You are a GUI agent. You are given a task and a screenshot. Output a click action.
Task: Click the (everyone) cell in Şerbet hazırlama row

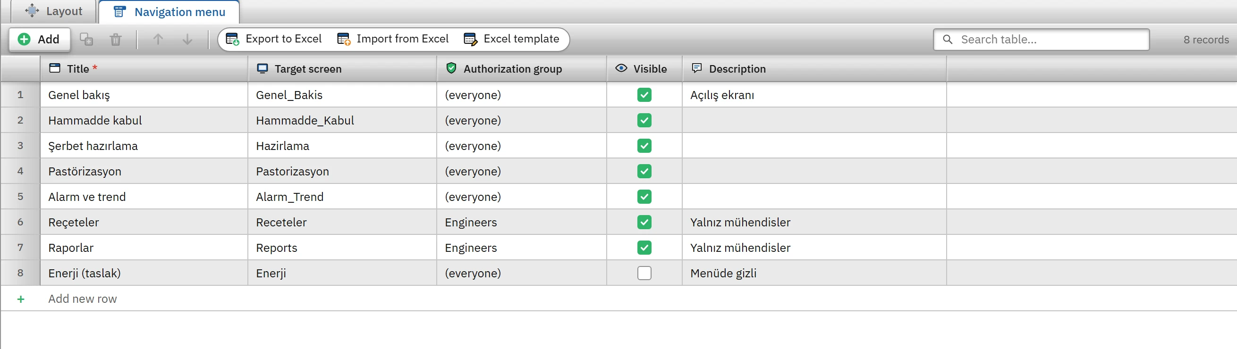[x=522, y=146]
